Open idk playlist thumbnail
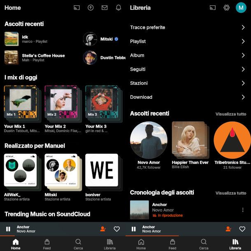The width and height of the screenshot is (251, 251). [12, 39]
